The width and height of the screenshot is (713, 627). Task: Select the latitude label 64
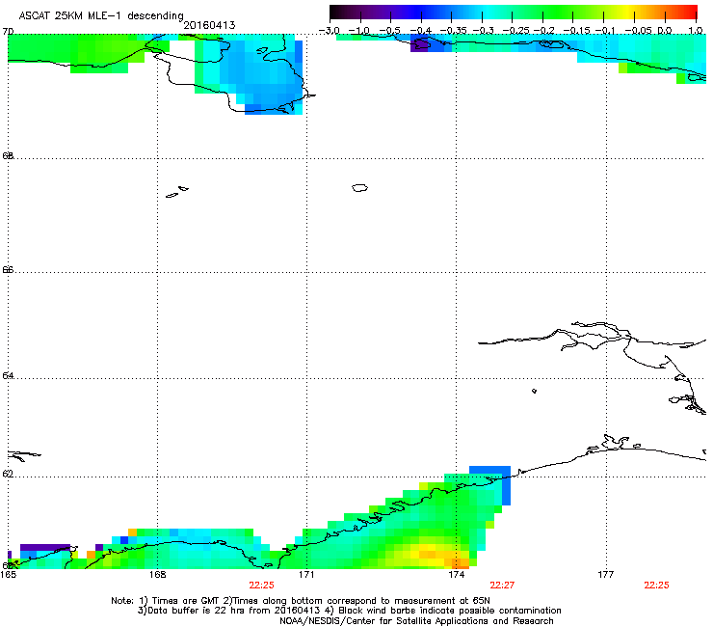[x=8, y=375]
